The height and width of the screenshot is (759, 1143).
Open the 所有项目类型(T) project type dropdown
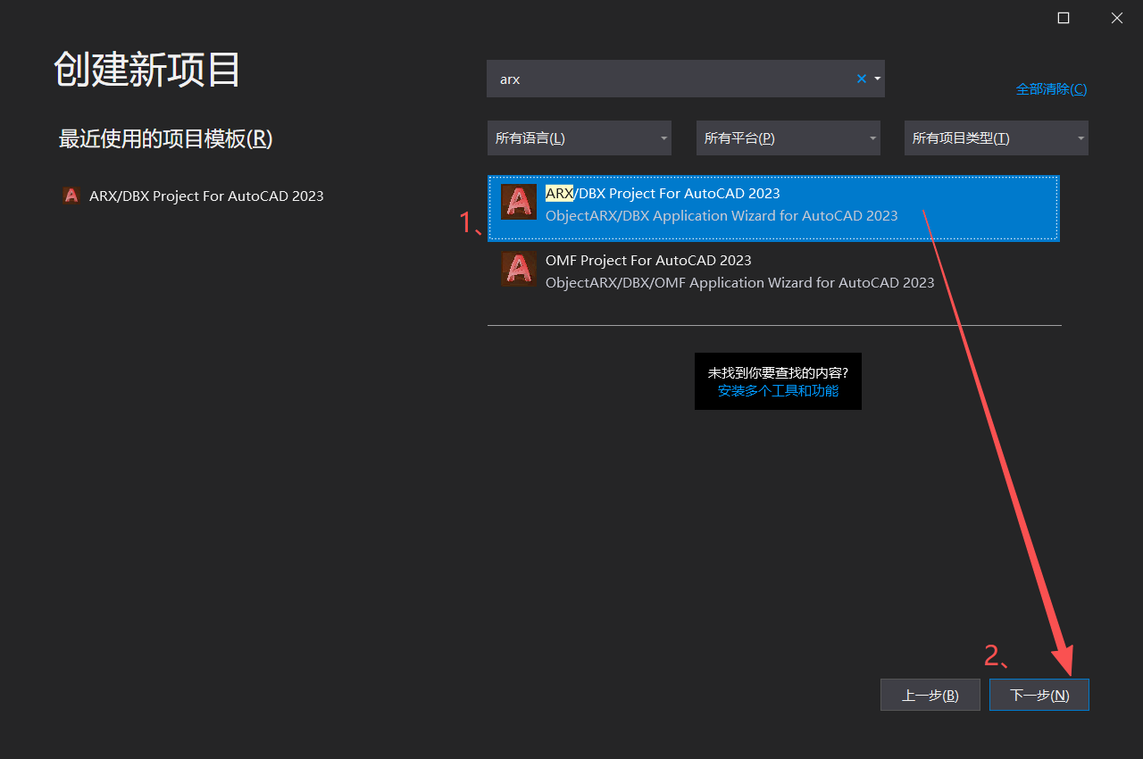pyautogui.click(x=997, y=138)
